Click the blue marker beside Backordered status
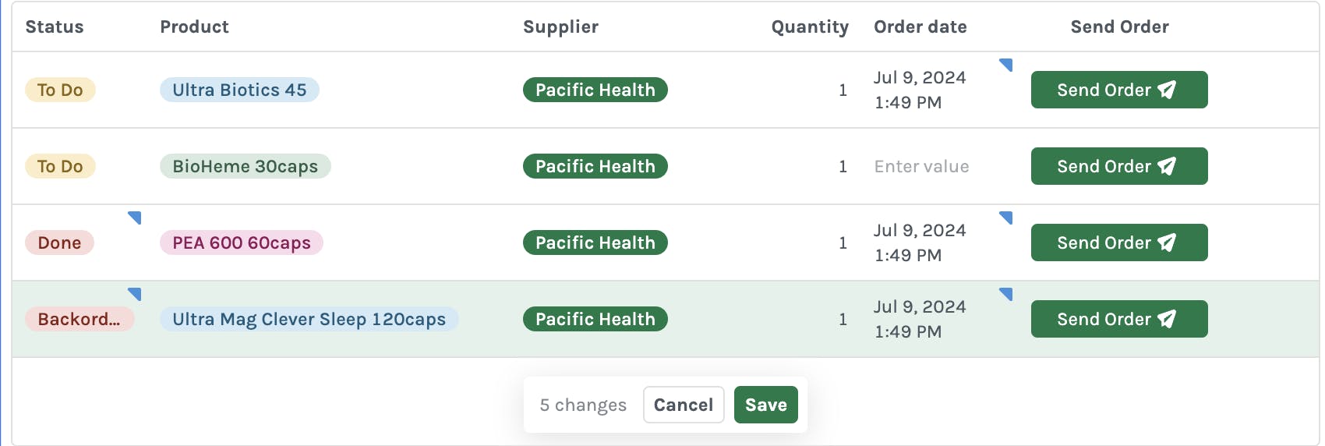1325x446 pixels. pos(136,293)
